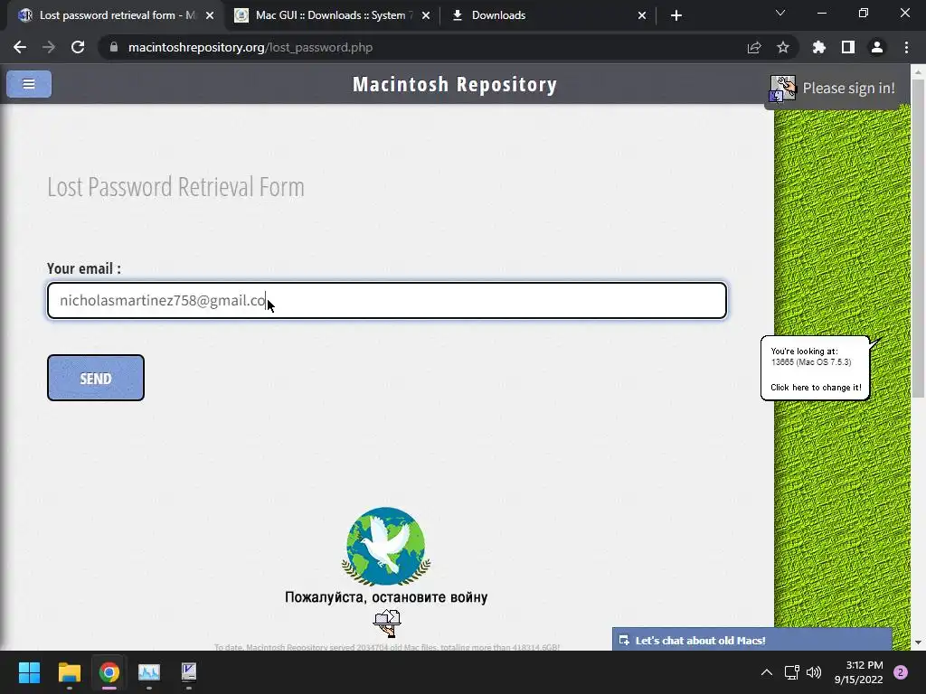This screenshot has height=694, width=926.
Task: Click the Lost Password Retrieval Form heading
Action: pyautogui.click(x=175, y=187)
